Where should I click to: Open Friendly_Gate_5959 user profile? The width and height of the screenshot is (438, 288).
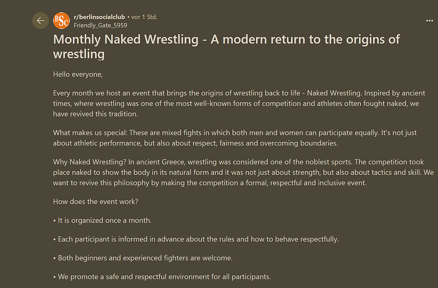100,25
